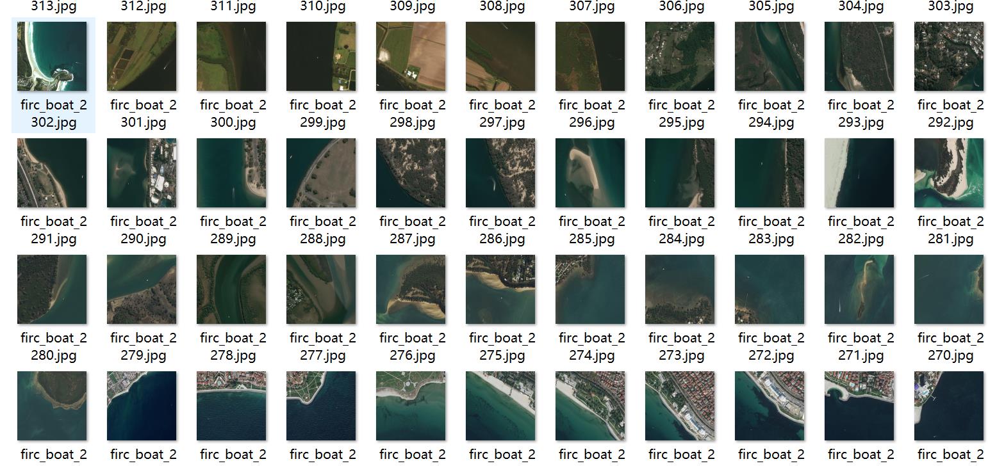Click the firc_boat_2295.jpg thumbnail
The height and width of the screenshot is (466, 988).
click(x=680, y=56)
